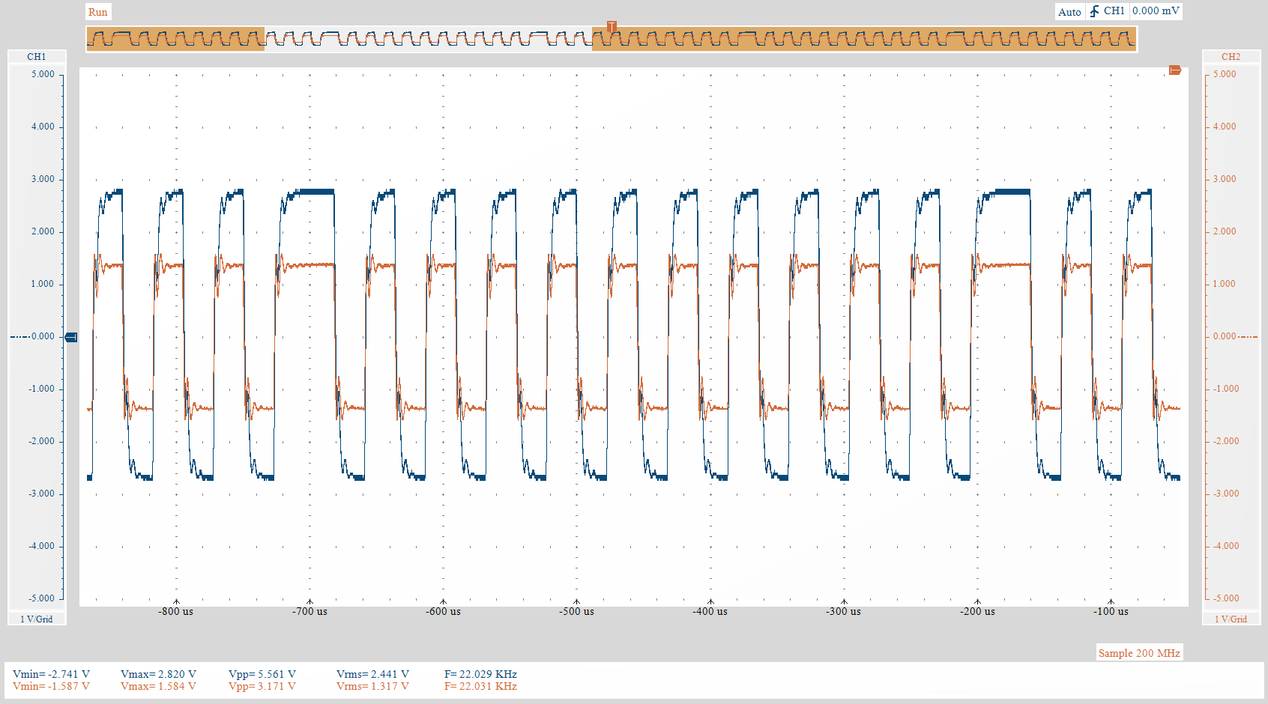Click the Vpp= 5.561 V reading
The width and height of the screenshot is (1268, 704).
(x=262, y=674)
